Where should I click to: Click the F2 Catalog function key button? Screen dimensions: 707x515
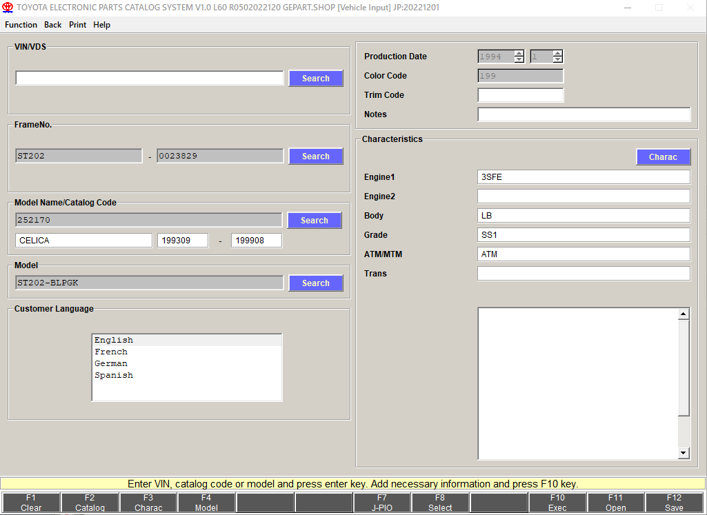point(90,503)
